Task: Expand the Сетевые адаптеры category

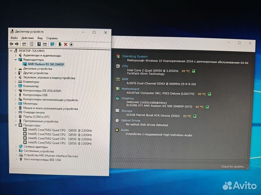Action: [x=16, y=147]
